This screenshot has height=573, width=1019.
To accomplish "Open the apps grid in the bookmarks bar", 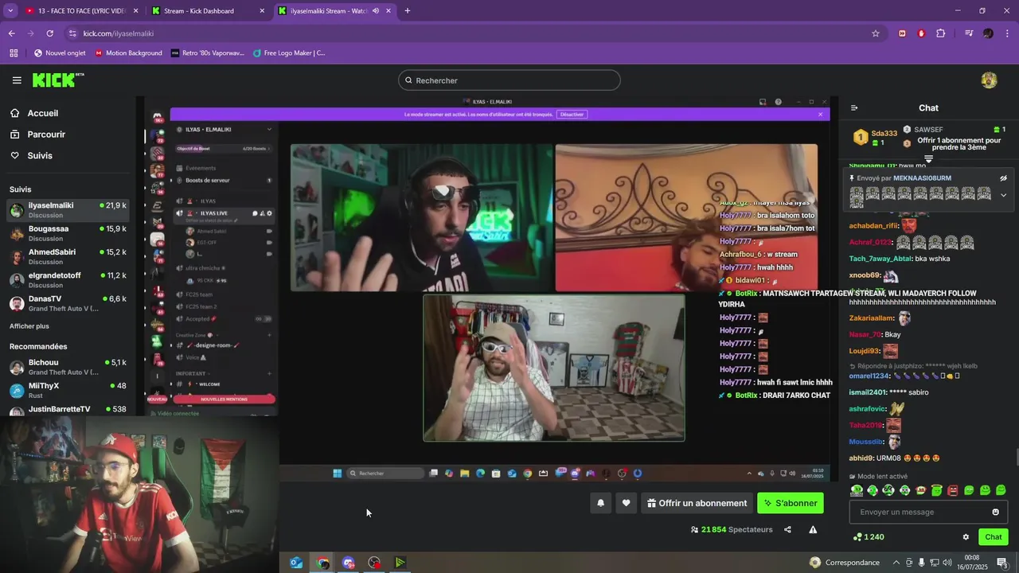I will click(x=14, y=53).
